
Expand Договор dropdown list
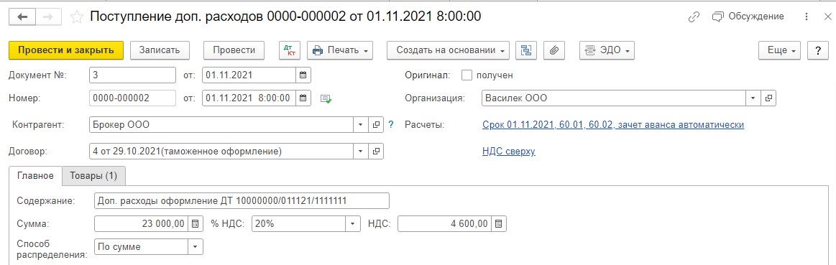click(x=361, y=152)
